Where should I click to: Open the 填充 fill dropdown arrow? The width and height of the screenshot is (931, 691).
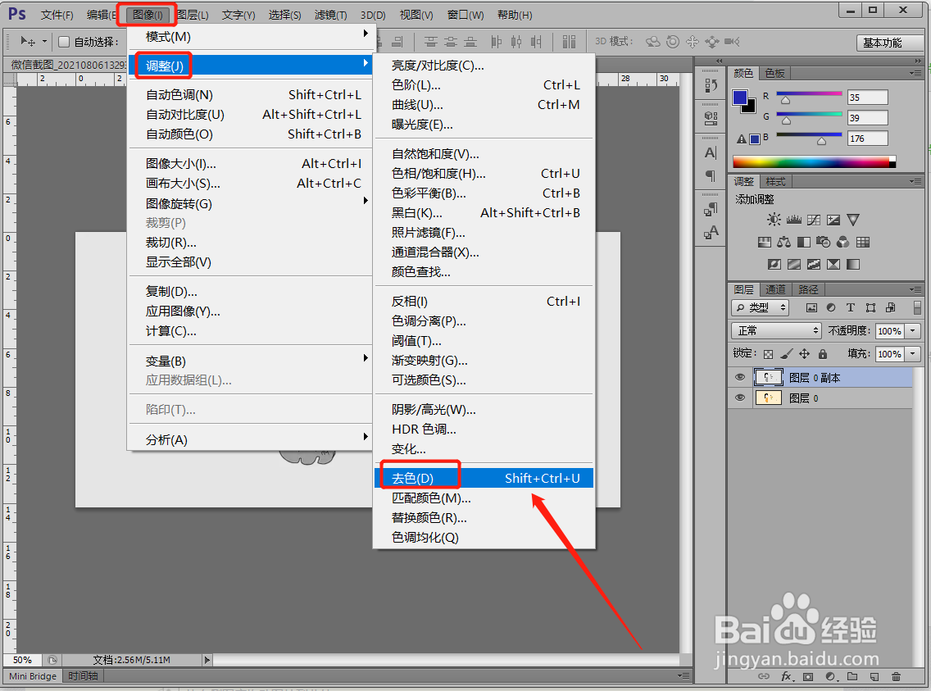[913, 354]
